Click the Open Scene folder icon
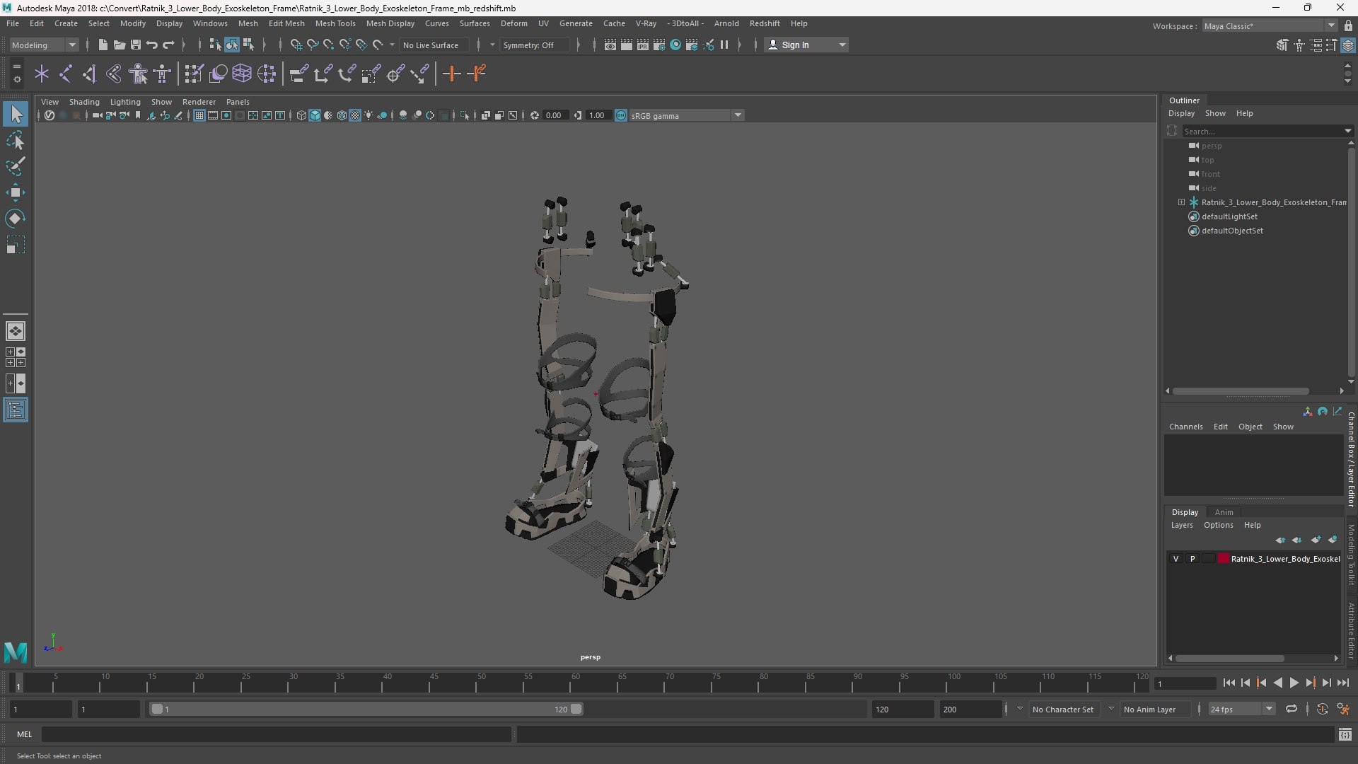Image resolution: width=1358 pixels, height=764 pixels. (120, 45)
